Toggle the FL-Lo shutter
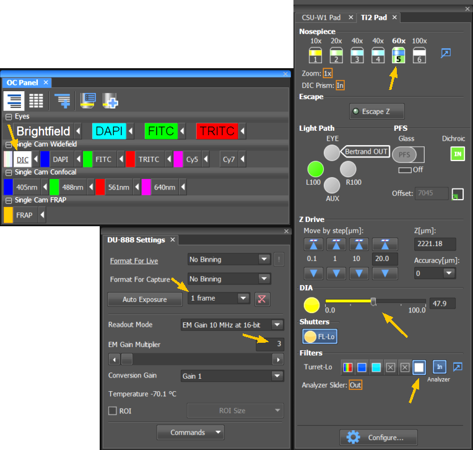 click(x=319, y=337)
